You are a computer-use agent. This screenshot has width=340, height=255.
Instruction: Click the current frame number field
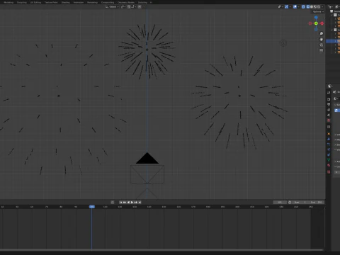tap(280, 203)
